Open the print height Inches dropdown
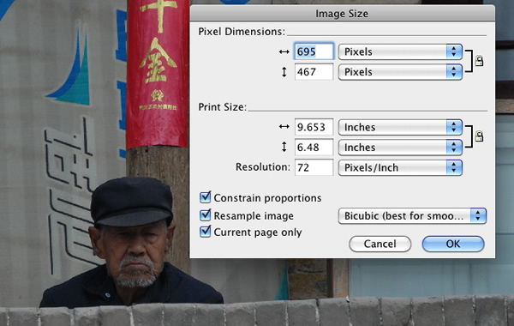Viewport: 514px width, 326px height. 400,147
